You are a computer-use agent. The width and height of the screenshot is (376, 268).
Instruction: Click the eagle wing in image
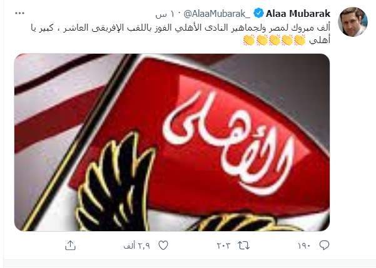coord(115,182)
